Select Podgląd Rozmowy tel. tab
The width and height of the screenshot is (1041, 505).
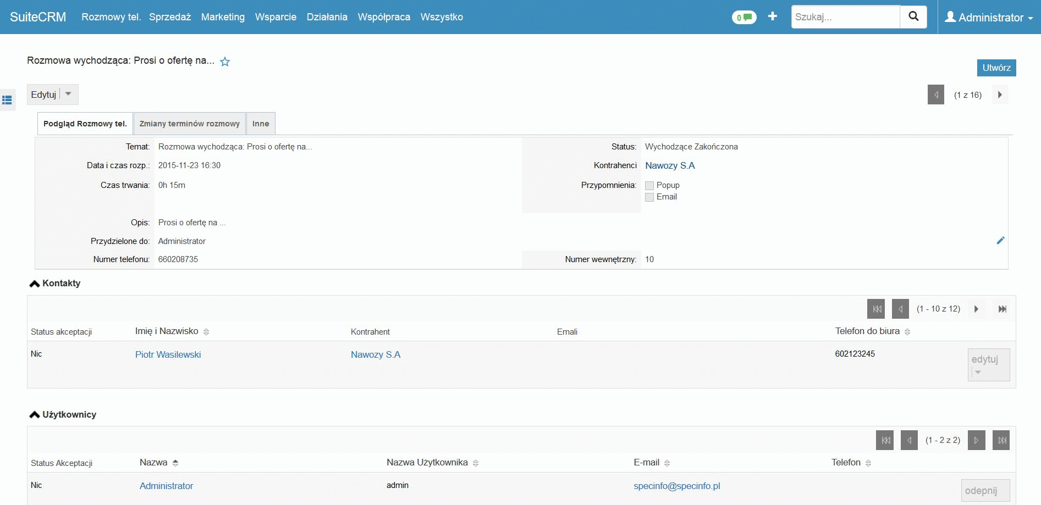click(85, 124)
